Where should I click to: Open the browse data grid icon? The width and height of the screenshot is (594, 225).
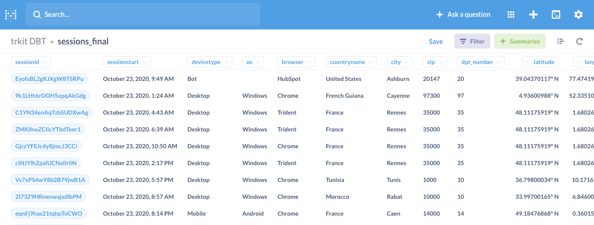[x=511, y=15]
